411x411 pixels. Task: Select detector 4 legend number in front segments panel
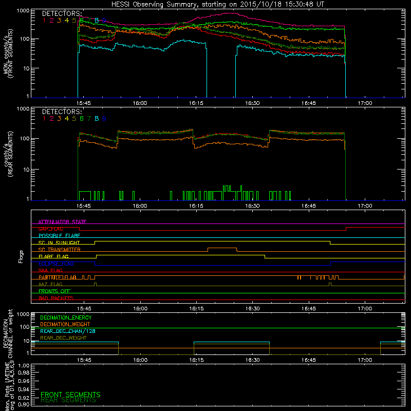click(67, 20)
